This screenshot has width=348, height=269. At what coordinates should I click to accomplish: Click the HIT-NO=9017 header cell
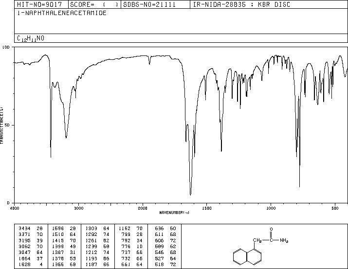pos(39,4)
